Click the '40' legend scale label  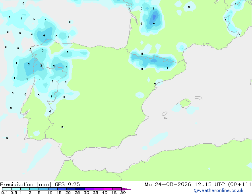coord(105,192)
